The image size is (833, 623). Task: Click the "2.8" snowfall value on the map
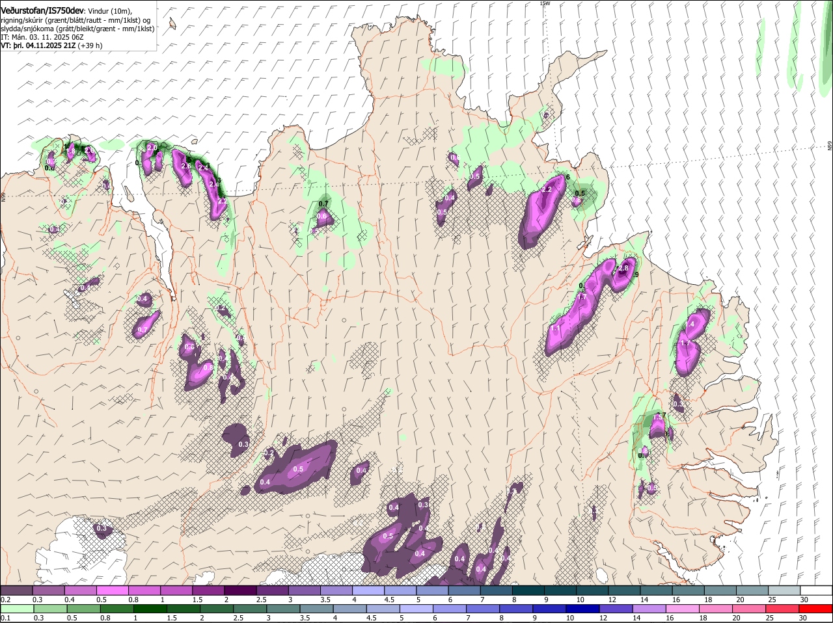(623, 269)
